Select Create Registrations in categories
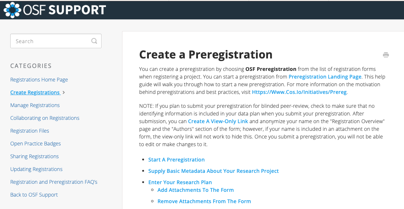This screenshot has height=209, width=404. coord(35,92)
